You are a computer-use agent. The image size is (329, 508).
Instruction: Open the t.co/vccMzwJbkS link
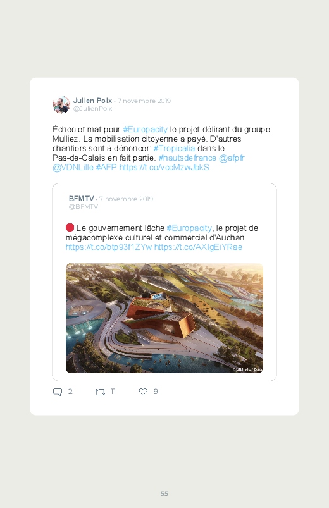[164, 168]
